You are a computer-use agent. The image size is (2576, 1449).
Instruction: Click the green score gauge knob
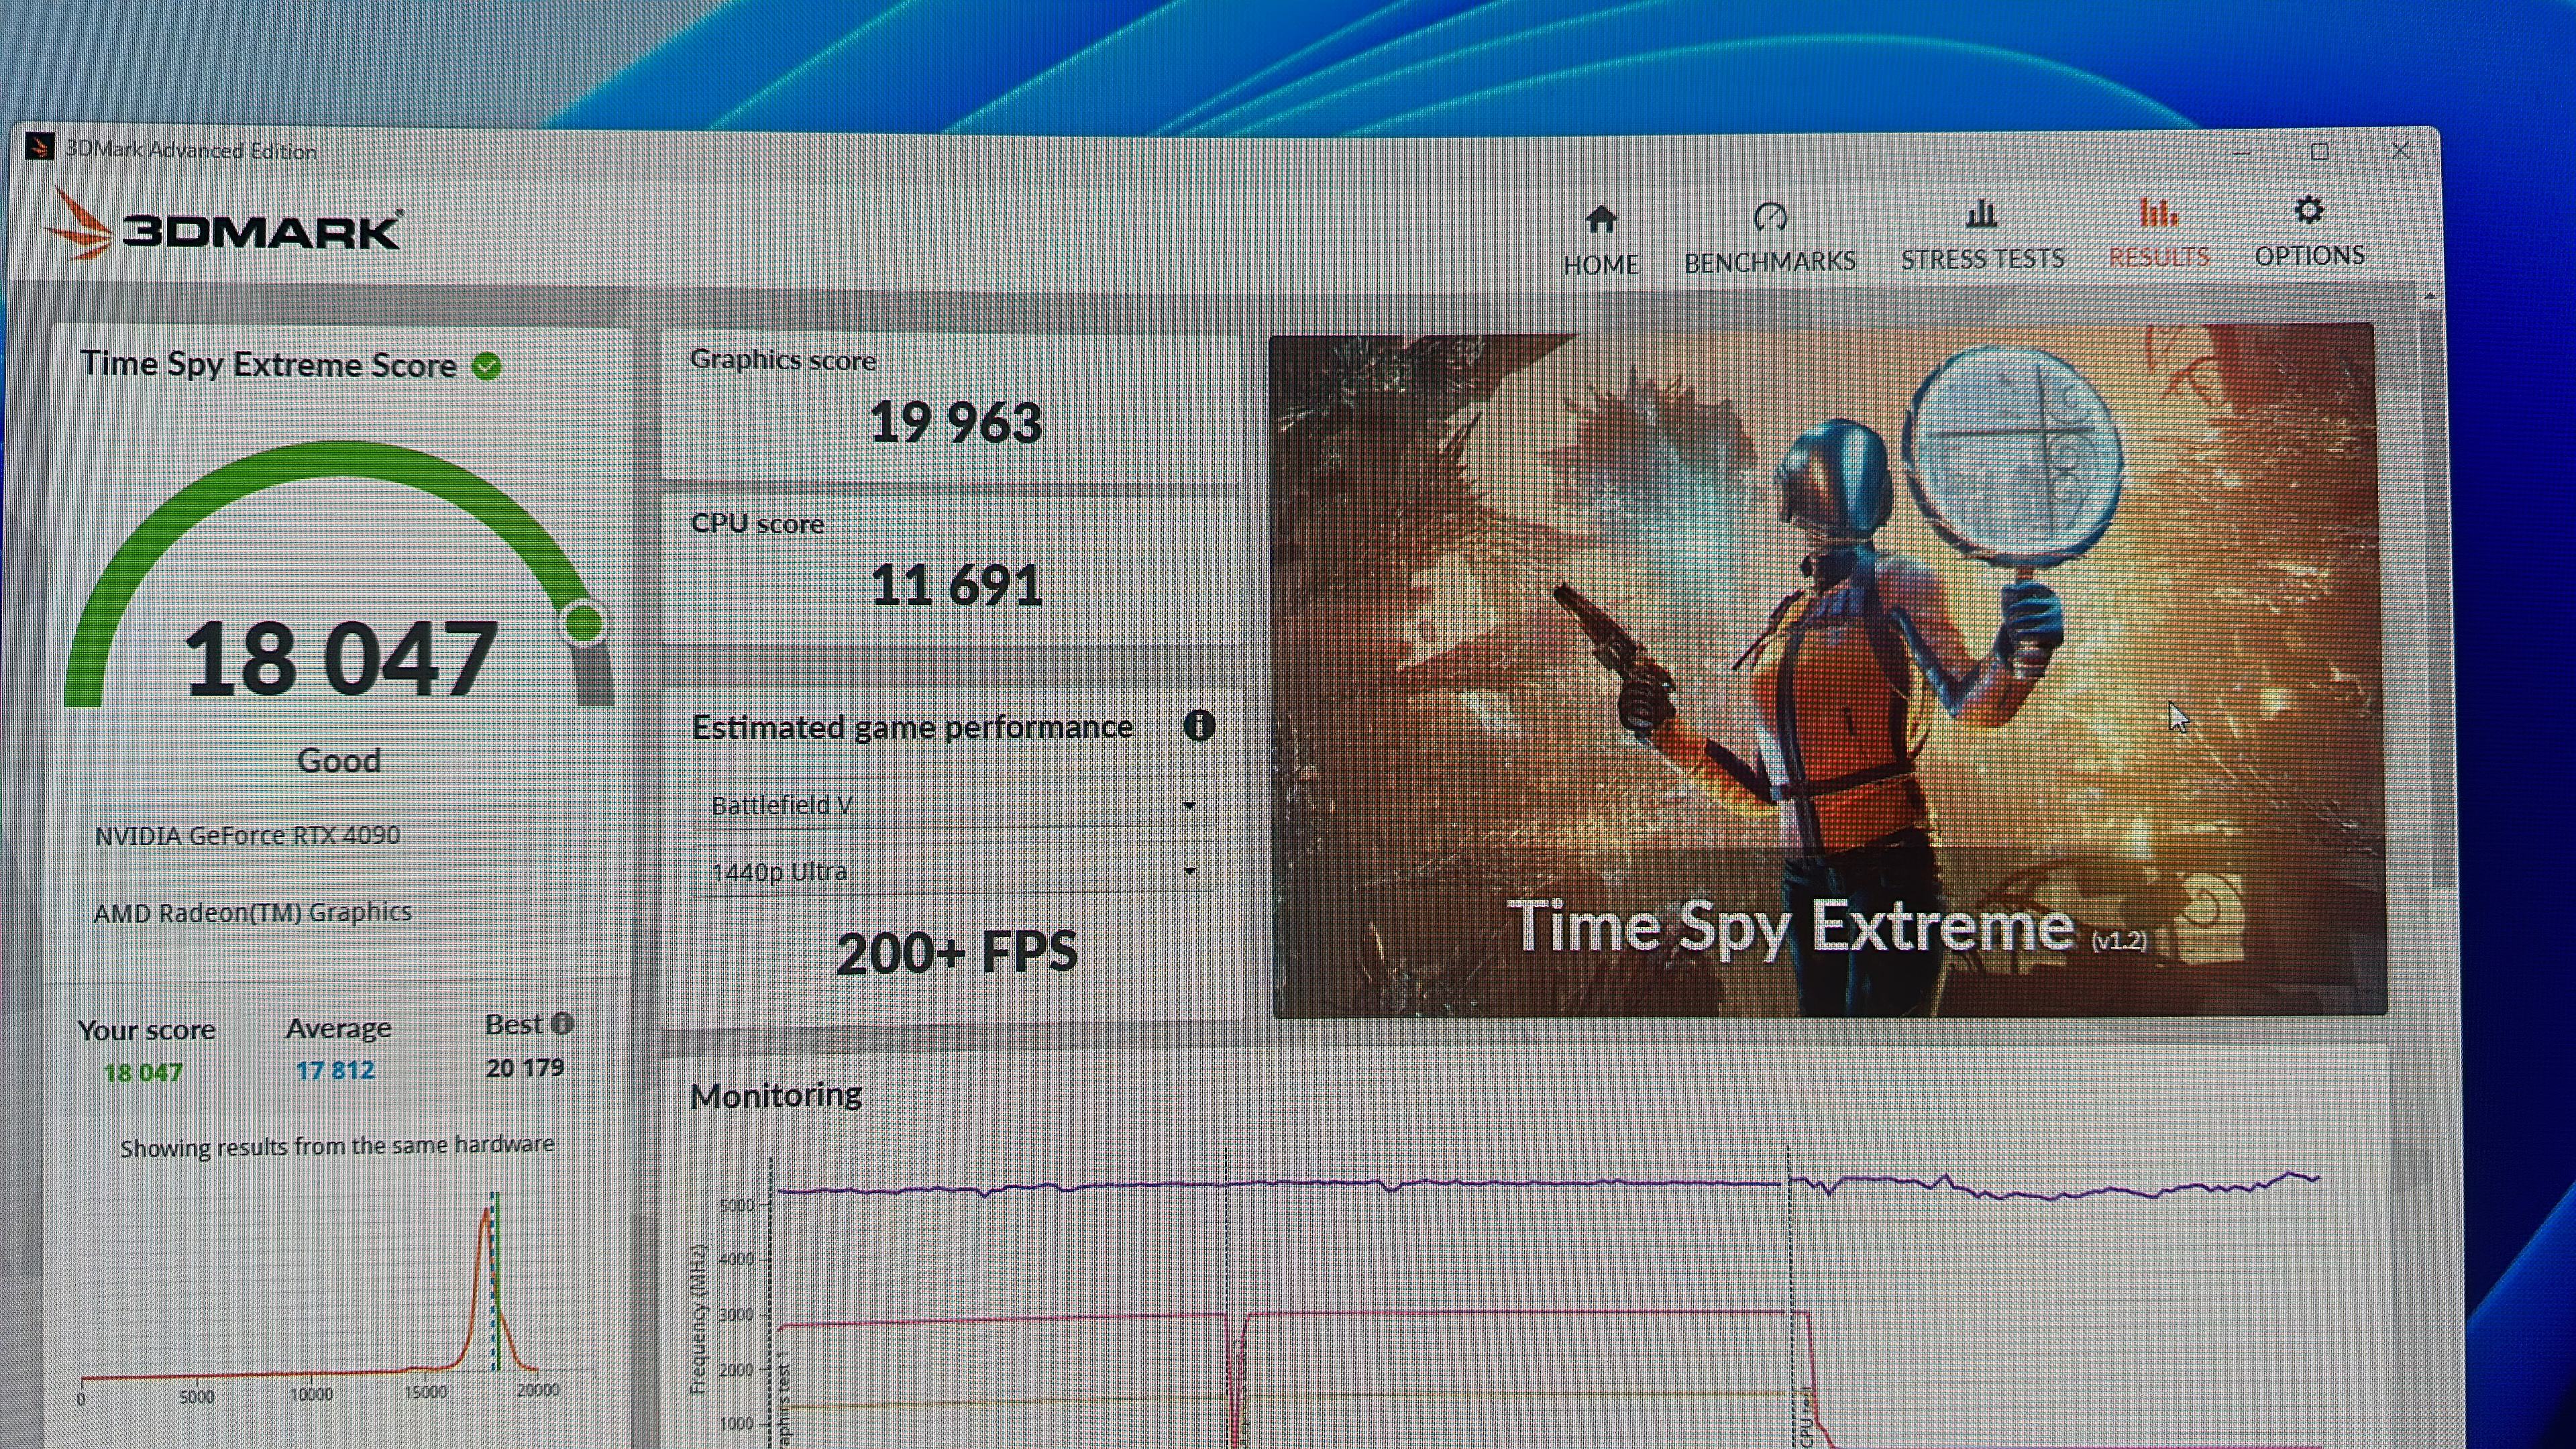click(x=583, y=623)
